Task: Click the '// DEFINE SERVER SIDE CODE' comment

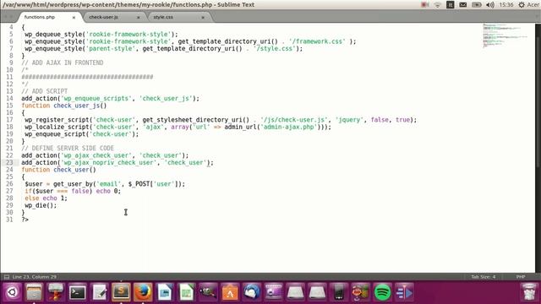Action: click(x=68, y=149)
